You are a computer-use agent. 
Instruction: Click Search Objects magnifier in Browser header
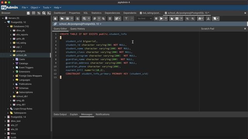pyautogui.click(x=44, y=13)
